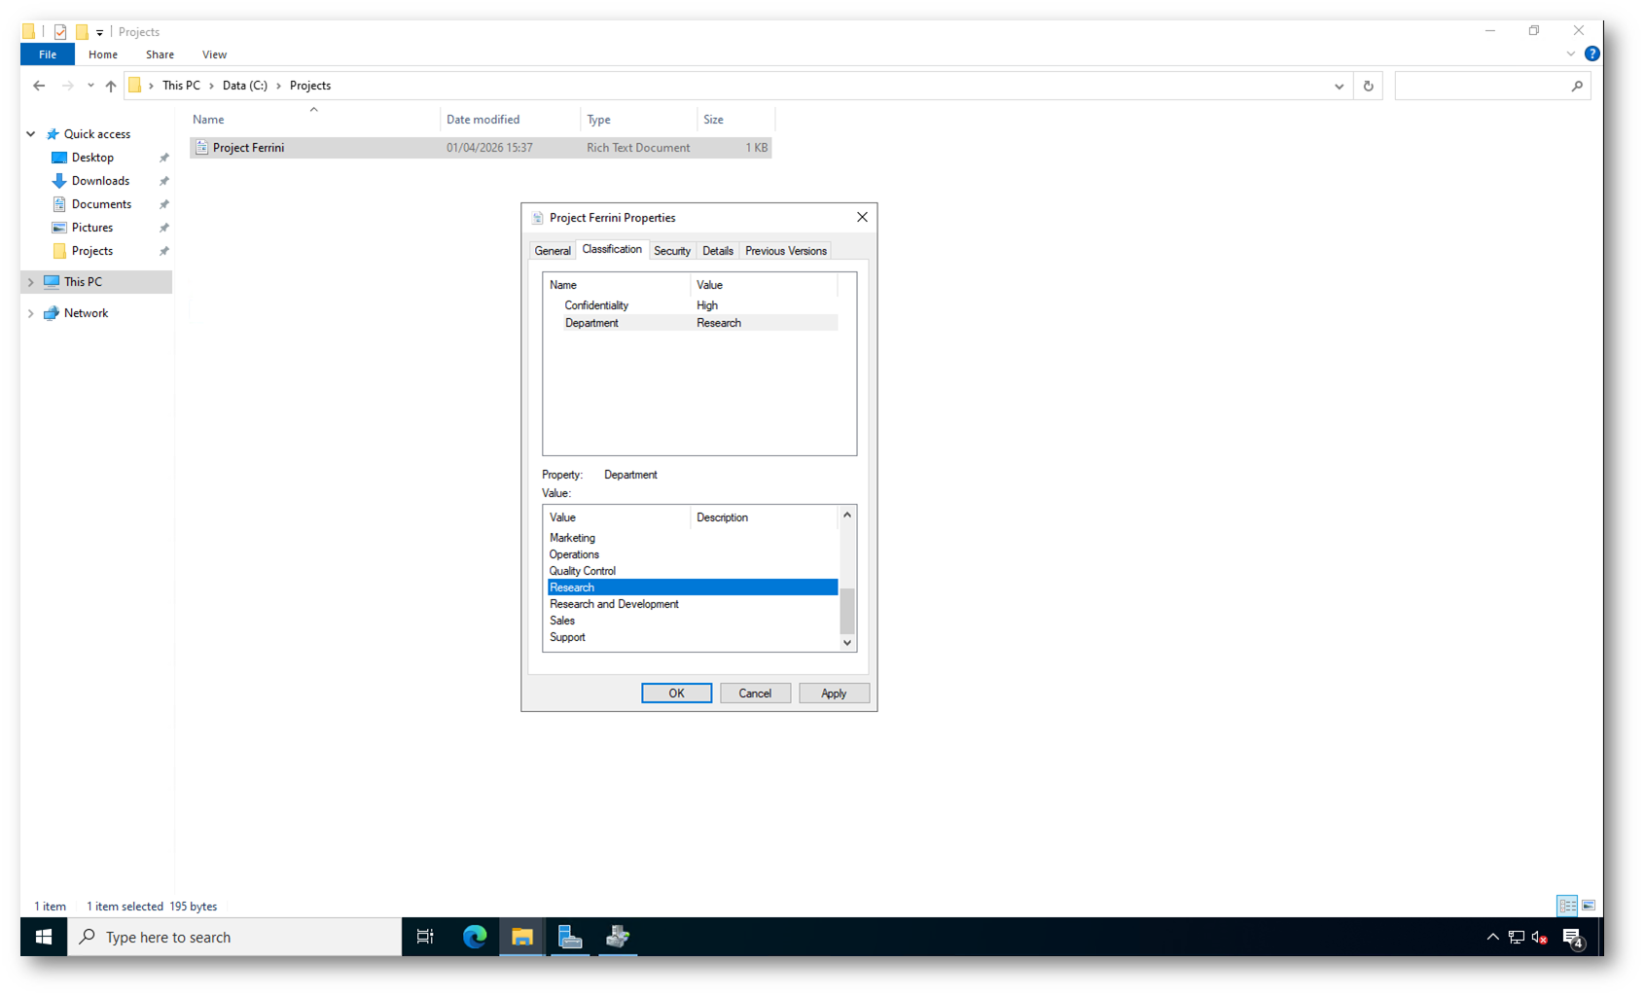Launch Microsoft Edge from the taskbar
The height and width of the screenshot is (997, 1645).
point(475,937)
